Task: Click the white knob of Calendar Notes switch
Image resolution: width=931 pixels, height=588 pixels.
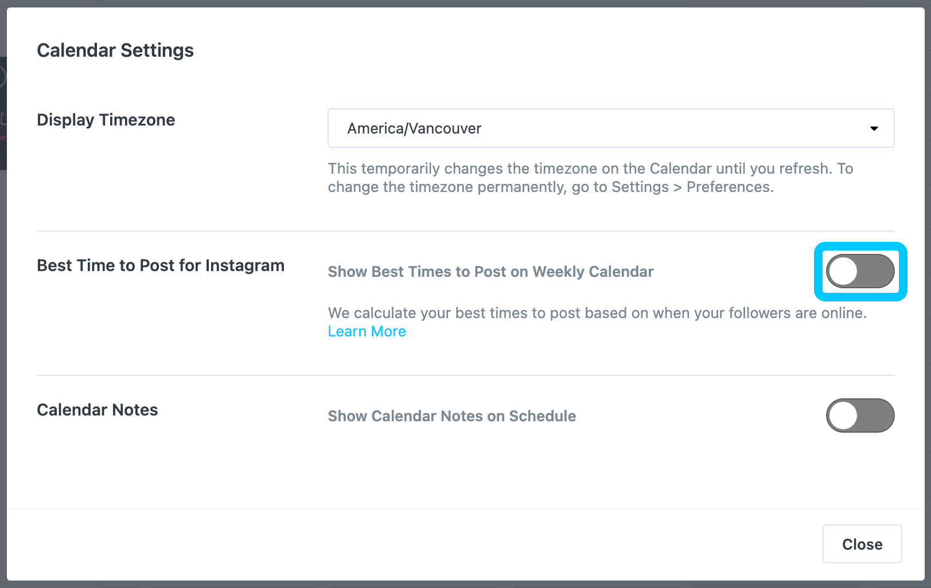Action: (843, 415)
